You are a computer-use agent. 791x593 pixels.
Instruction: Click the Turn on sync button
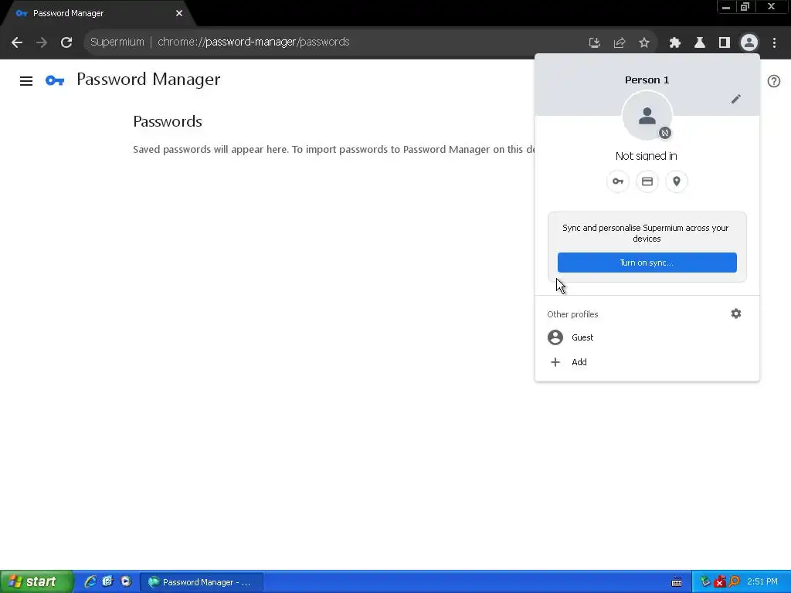647,263
